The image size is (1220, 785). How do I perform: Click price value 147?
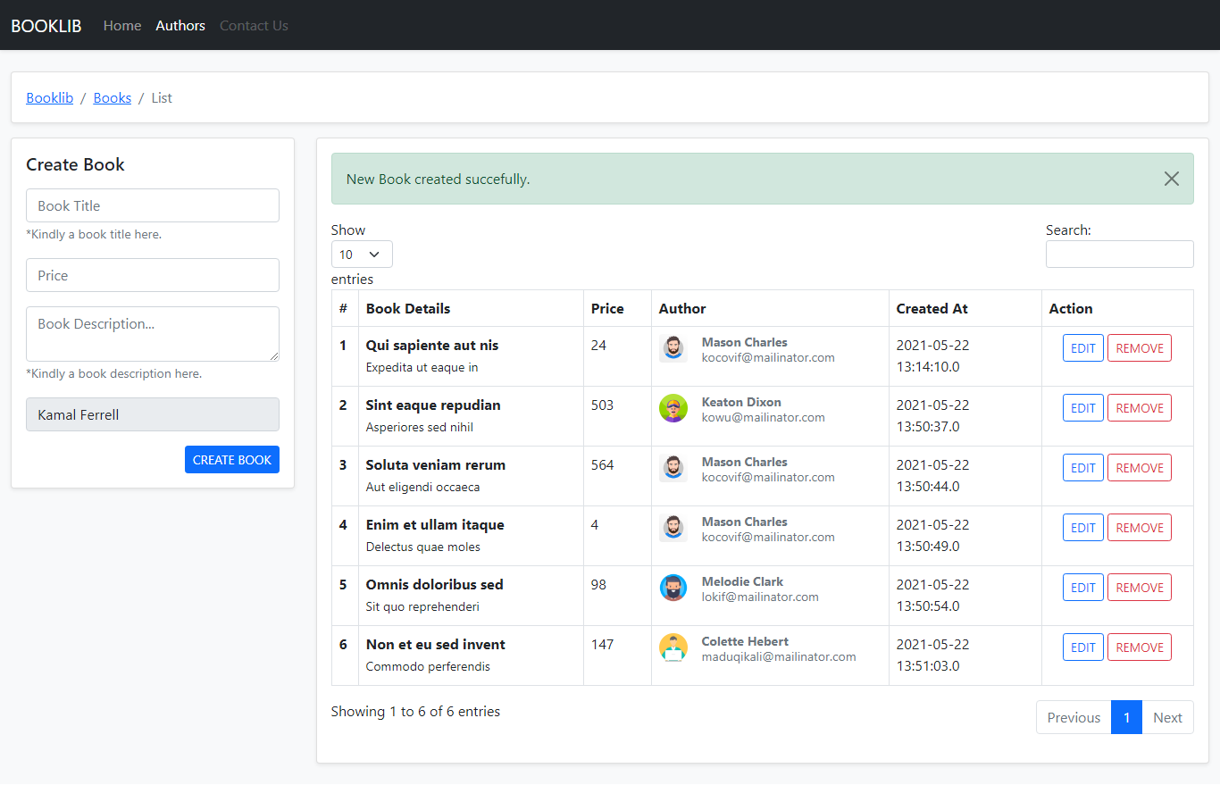[603, 645]
